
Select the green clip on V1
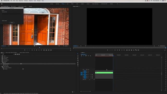click(104, 73)
